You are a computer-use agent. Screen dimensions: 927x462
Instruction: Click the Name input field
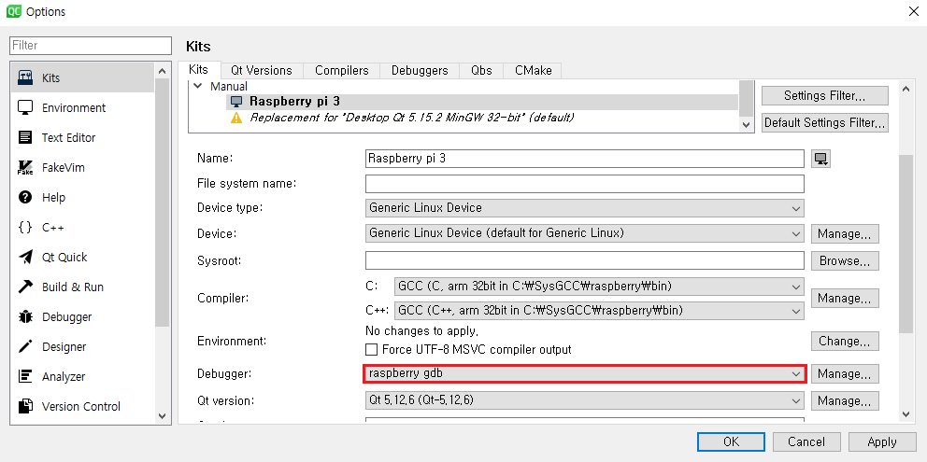[585, 159]
